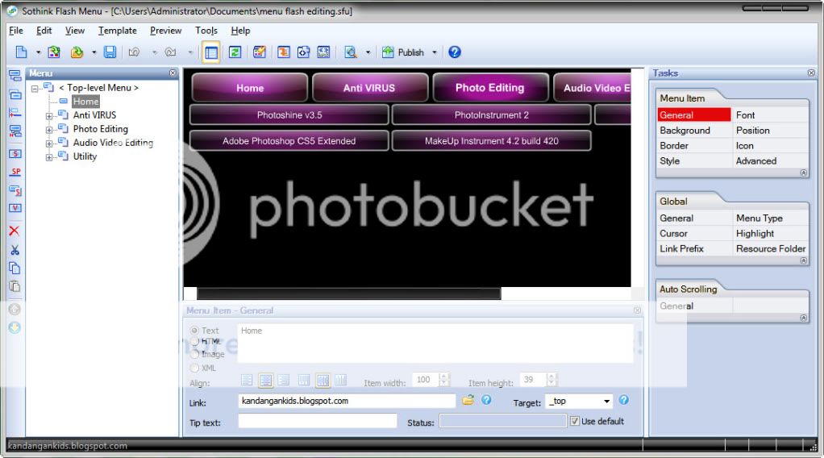Click the blue Help question-mark icon
This screenshot has height=458, width=824.
coord(455,52)
